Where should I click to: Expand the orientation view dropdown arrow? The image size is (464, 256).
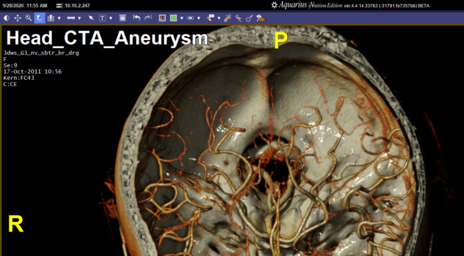click(x=59, y=19)
